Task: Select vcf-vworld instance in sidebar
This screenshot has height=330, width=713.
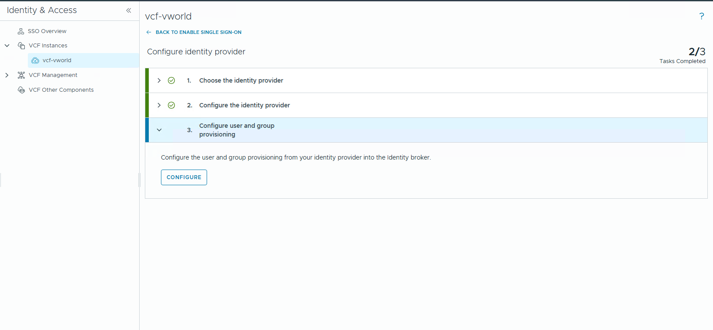Action: point(57,60)
